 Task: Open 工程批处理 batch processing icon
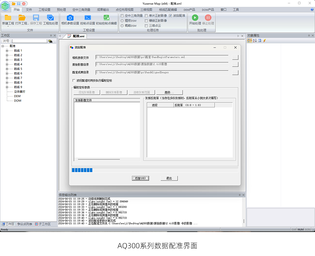tap(50, 18)
